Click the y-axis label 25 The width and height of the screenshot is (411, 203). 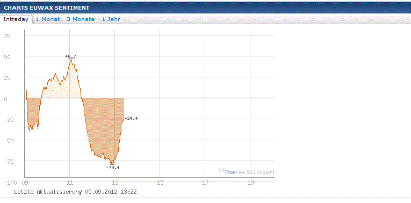pyautogui.click(x=8, y=78)
